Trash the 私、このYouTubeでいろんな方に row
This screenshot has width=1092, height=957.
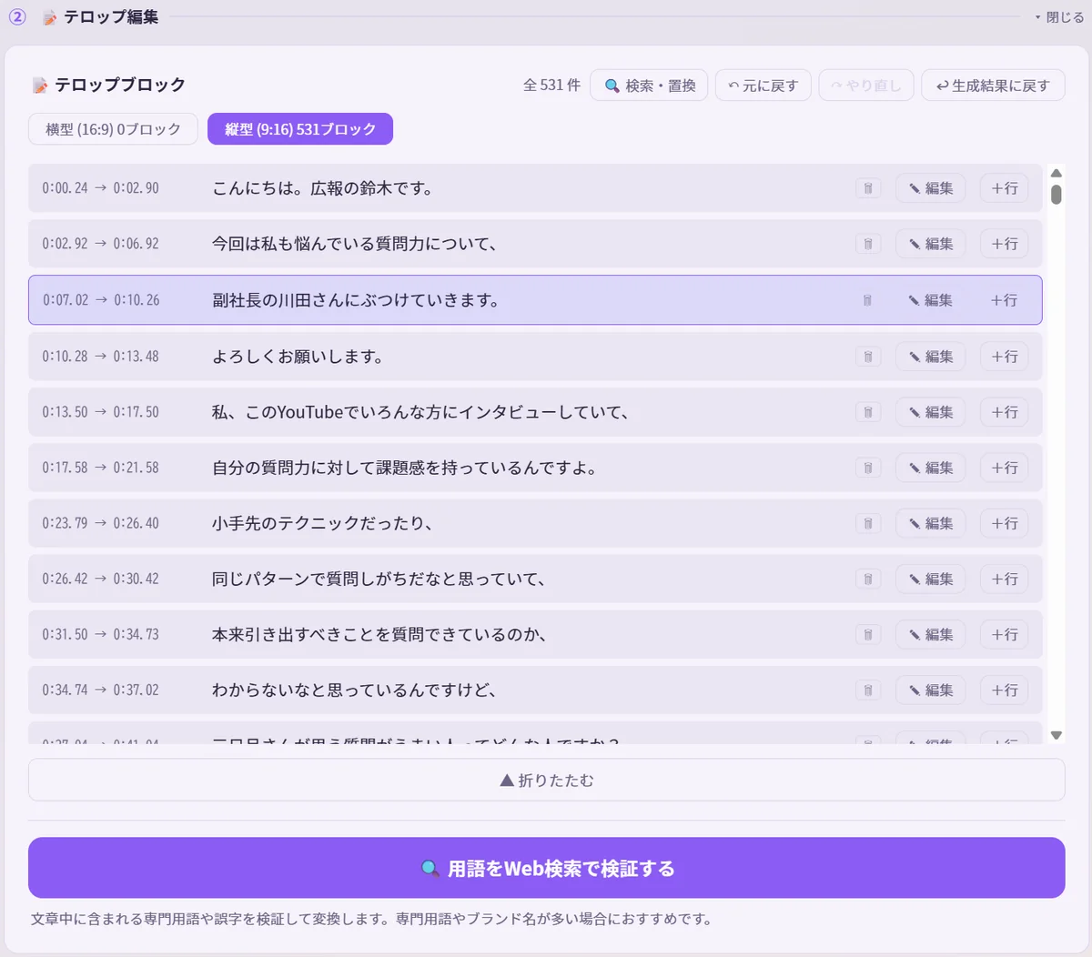(x=868, y=412)
